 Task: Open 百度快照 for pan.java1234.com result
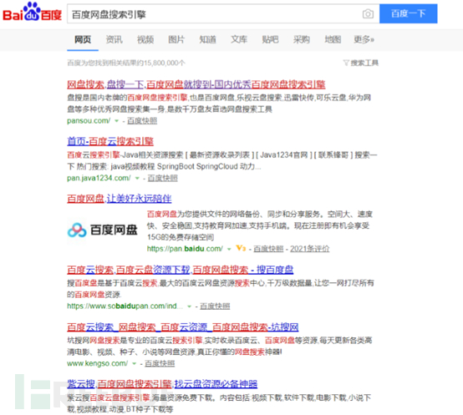[x=162, y=178]
